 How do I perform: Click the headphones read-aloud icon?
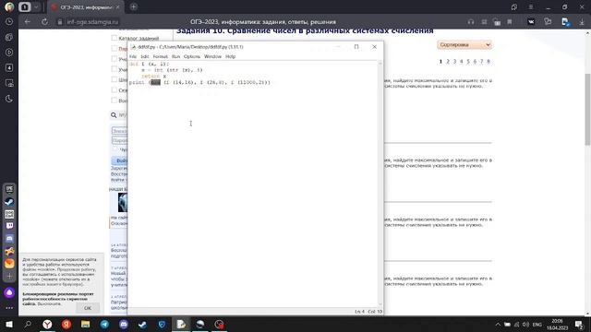tap(471, 22)
